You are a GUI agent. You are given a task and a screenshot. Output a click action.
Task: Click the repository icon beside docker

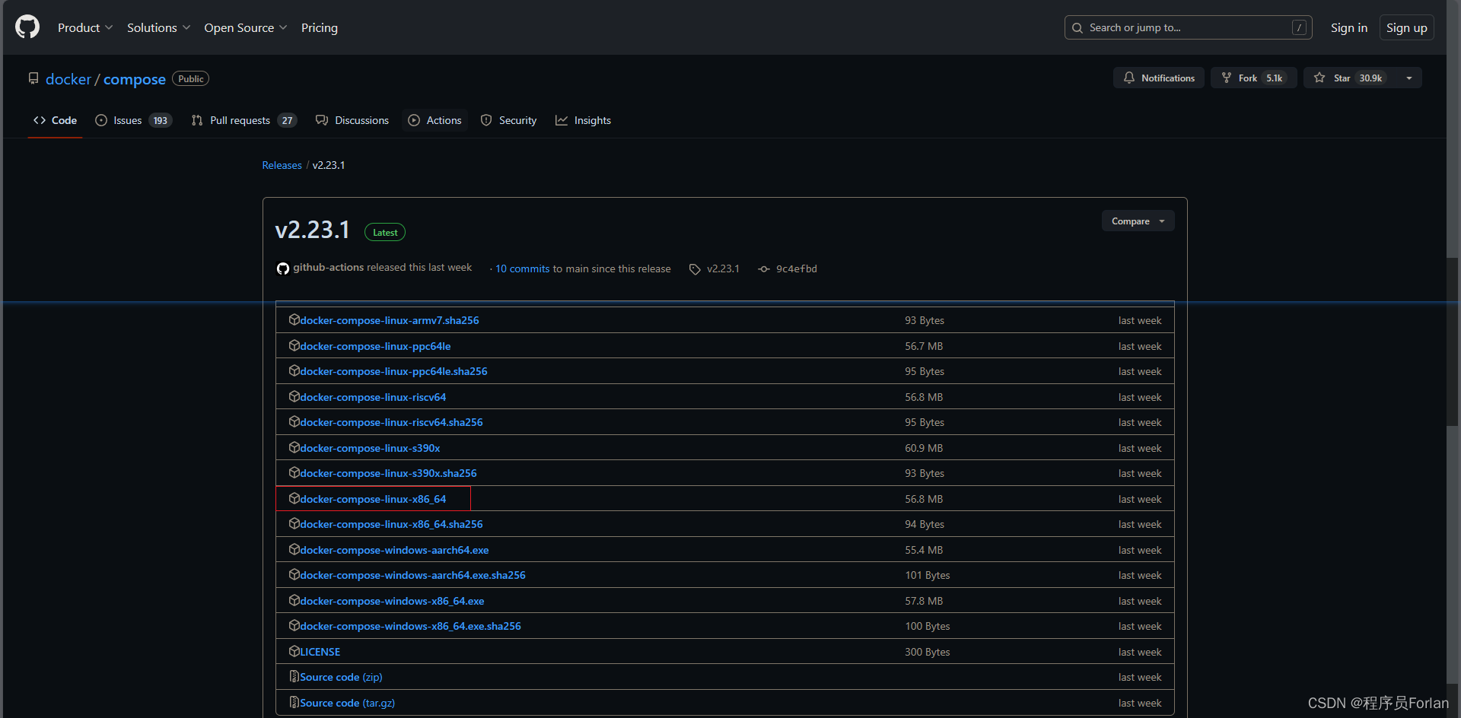point(33,78)
